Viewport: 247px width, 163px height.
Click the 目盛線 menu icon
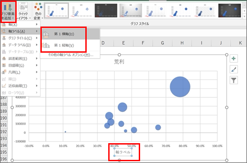(4, 65)
